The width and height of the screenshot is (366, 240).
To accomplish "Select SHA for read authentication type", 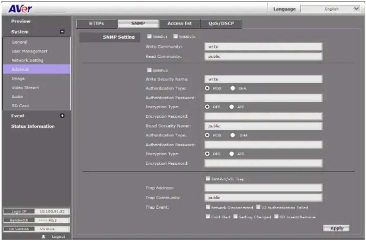I will 233,135.
